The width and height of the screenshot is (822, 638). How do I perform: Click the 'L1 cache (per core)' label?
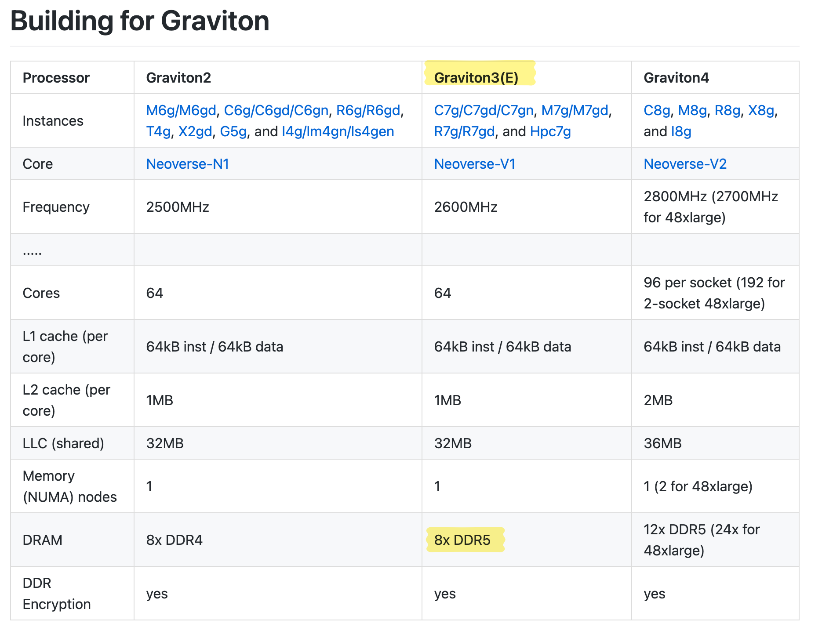(65, 347)
